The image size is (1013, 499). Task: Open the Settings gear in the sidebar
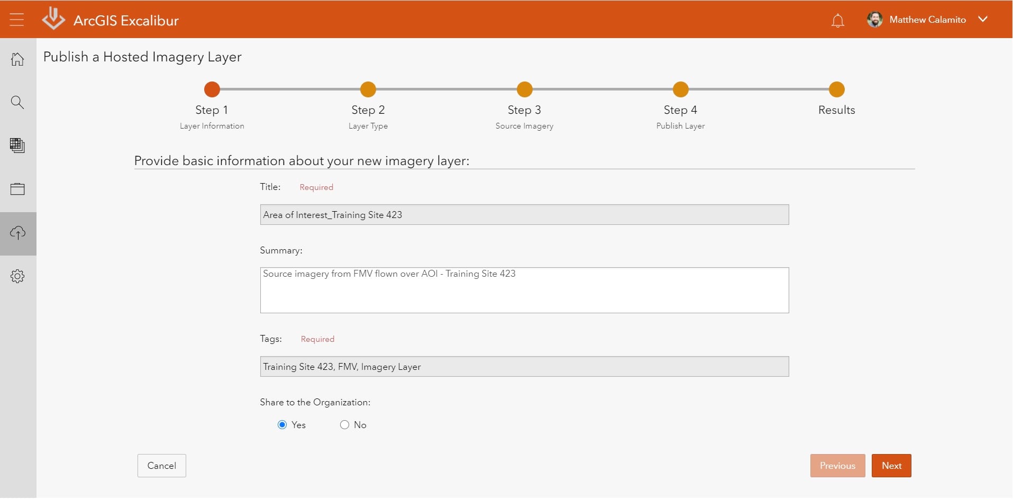click(x=17, y=276)
